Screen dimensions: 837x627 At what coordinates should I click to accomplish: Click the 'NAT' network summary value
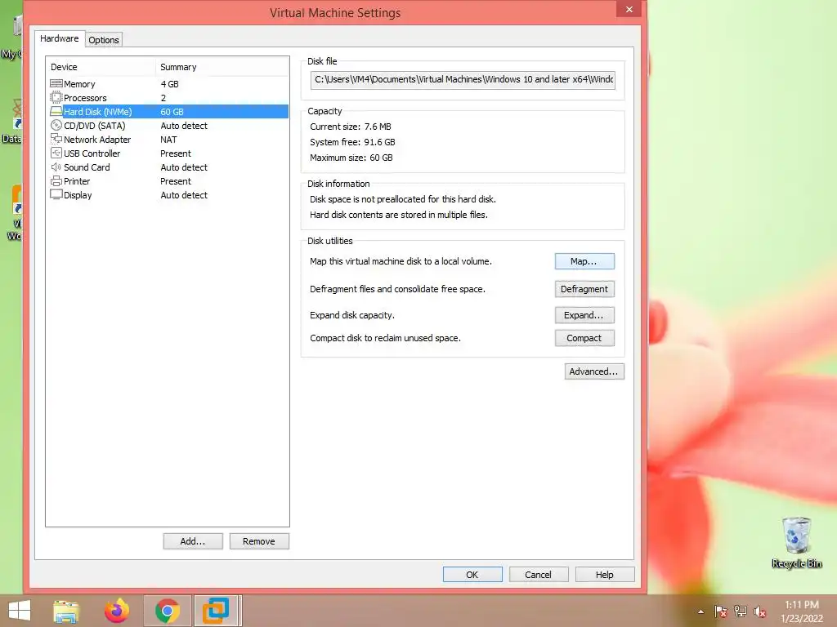[x=168, y=140]
